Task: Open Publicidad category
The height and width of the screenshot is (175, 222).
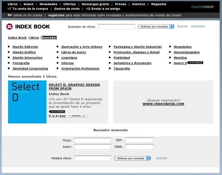Action: 122,58
